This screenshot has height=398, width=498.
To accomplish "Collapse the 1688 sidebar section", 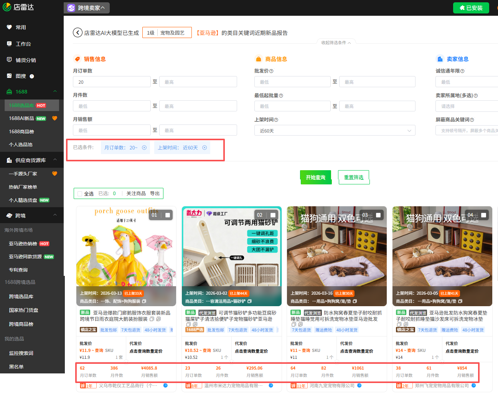I will [x=55, y=91].
